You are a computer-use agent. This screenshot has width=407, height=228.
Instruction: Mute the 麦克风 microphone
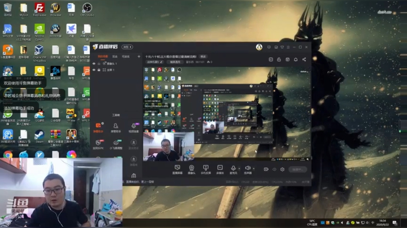pyautogui.click(x=233, y=169)
